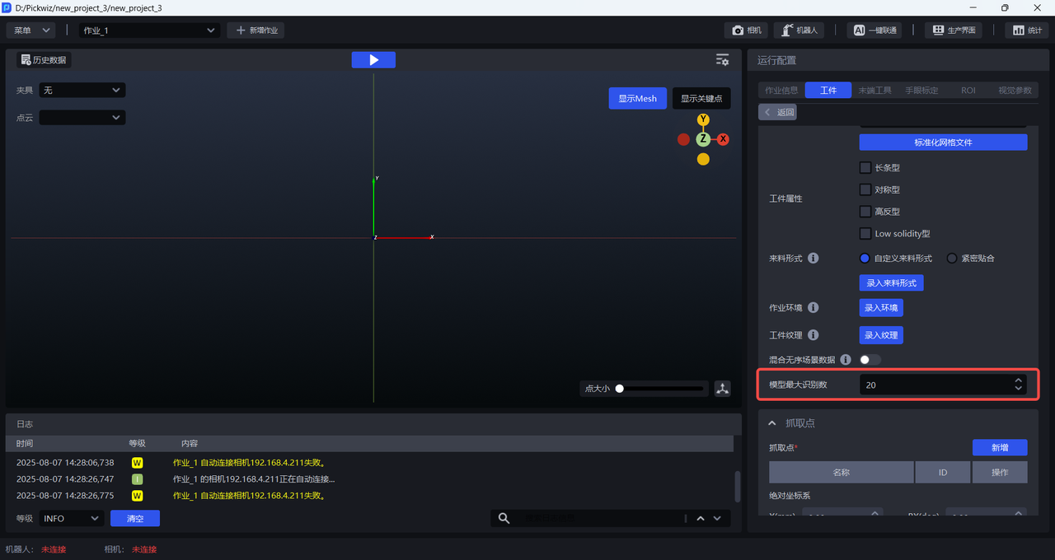Click the 历史数据 history data icon button
Image resolution: width=1055 pixels, height=560 pixels.
point(45,60)
